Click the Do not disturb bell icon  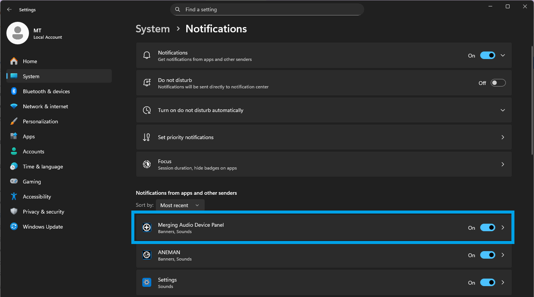coord(147,83)
